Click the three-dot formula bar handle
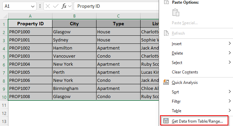This screenshot has height=126, width=233. (x=40, y=6)
